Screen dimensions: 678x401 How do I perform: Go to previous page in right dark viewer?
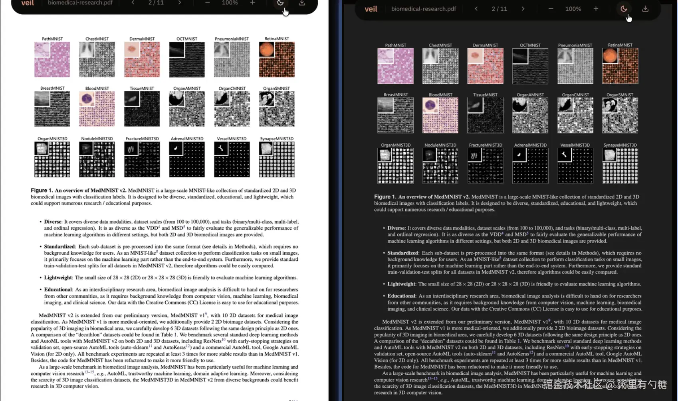pyautogui.click(x=476, y=9)
